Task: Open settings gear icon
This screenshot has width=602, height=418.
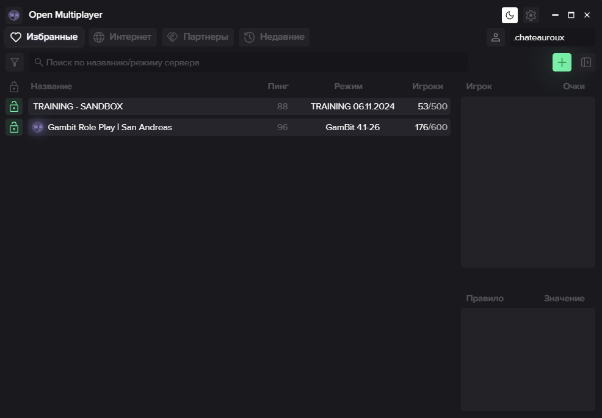Action: click(x=531, y=15)
